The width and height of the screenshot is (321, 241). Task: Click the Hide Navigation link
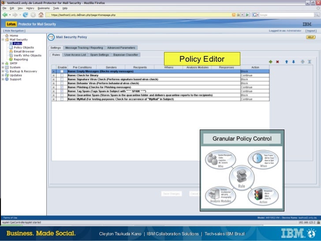tap(14, 31)
